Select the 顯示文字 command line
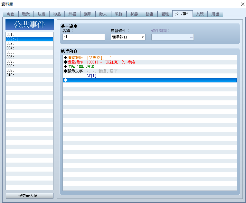 150,71
